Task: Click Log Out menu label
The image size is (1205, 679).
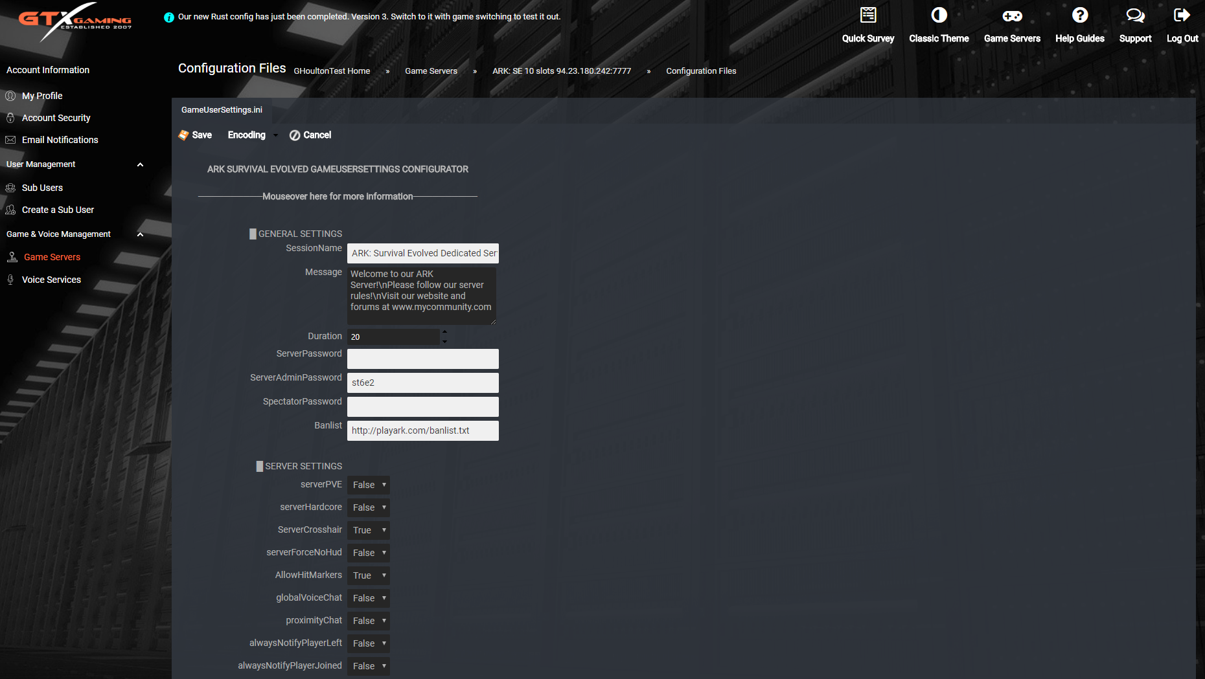Action: [x=1182, y=39]
